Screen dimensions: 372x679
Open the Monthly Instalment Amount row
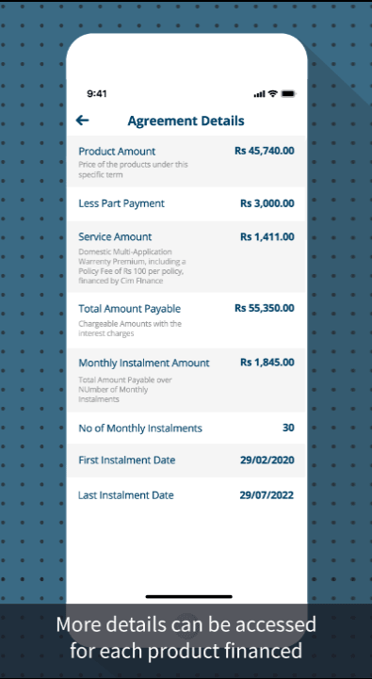(186, 380)
